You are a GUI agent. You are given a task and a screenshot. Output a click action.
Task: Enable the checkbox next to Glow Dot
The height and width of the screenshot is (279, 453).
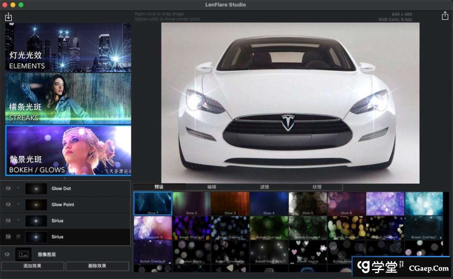[18, 189]
